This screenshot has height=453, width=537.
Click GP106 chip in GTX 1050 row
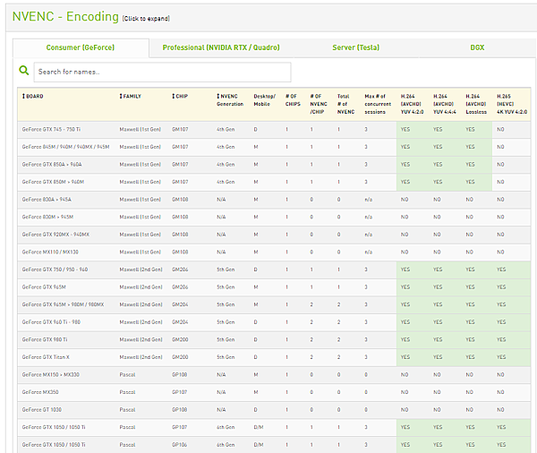tap(180, 445)
